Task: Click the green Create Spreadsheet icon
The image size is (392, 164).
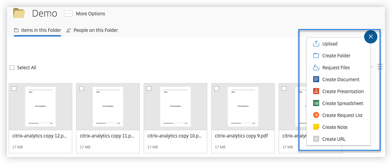Action: tap(316, 103)
